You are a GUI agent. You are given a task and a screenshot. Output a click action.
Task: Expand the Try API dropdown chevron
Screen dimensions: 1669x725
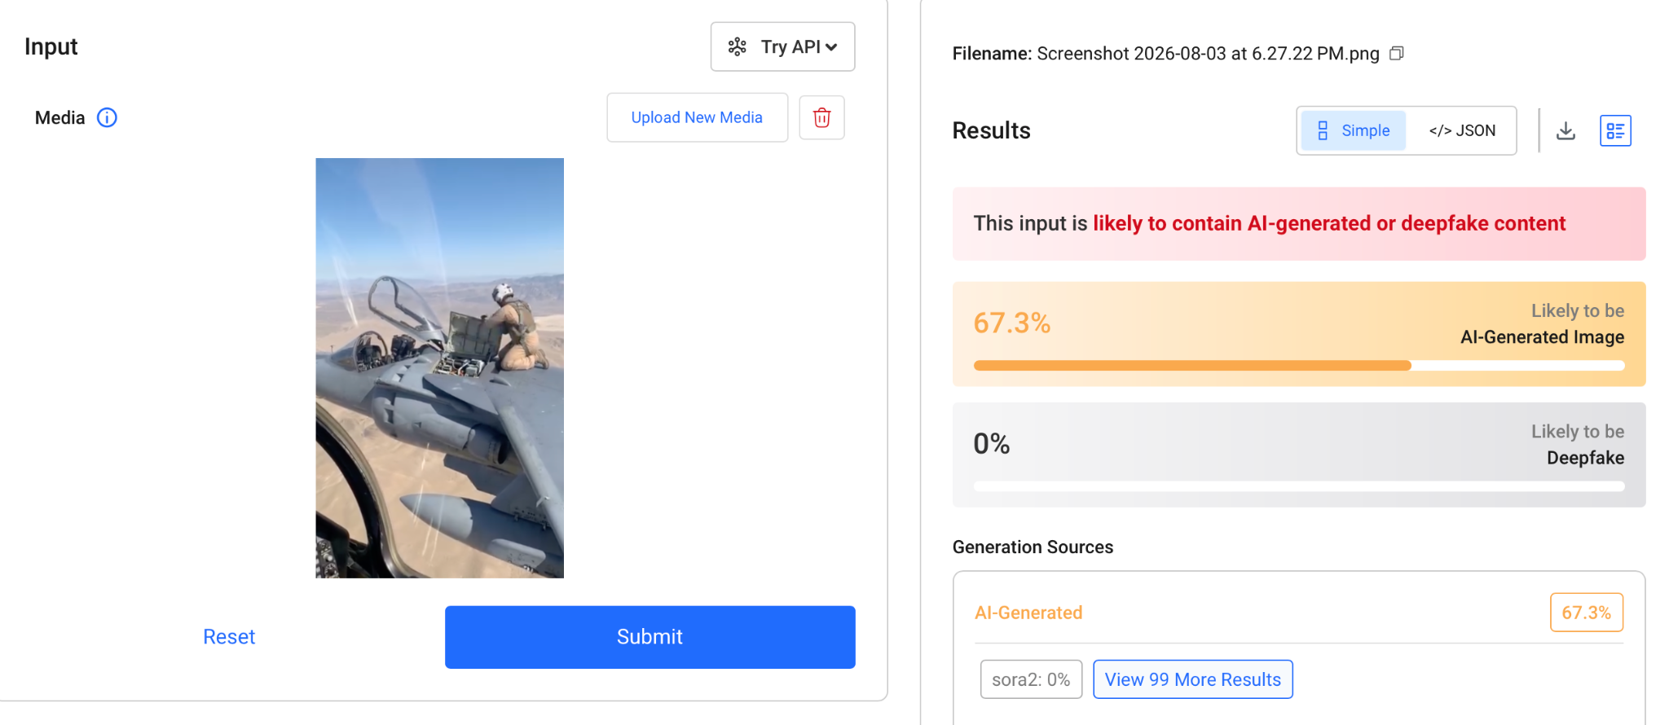pyautogui.click(x=831, y=47)
